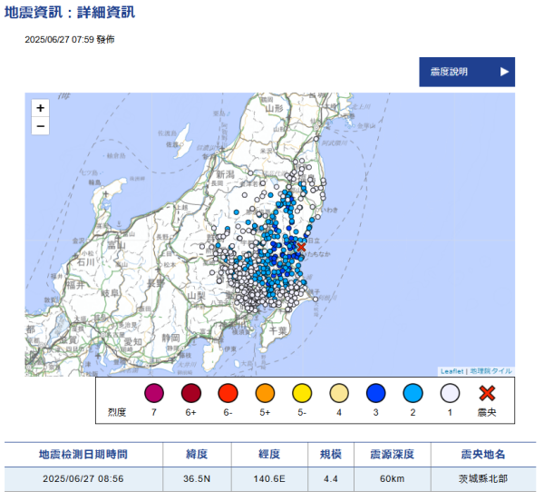Open the 地理院タイル attribution link
This screenshot has height=501, width=544.
click(x=491, y=371)
